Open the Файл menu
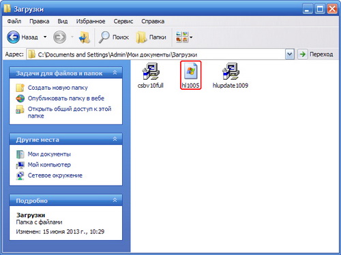Viewport: 341px width, 255px height. [x=14, y=21]
